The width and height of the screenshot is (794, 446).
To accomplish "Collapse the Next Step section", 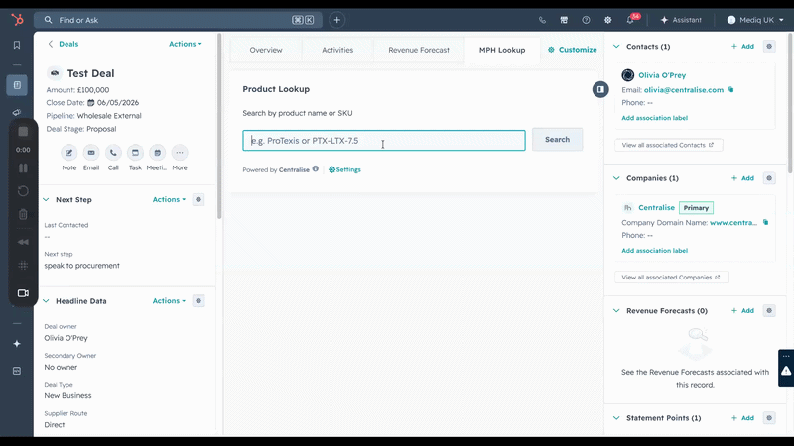I will point(46,200).
